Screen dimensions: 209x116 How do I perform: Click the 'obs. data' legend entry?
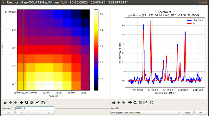[x=195, y=20]
